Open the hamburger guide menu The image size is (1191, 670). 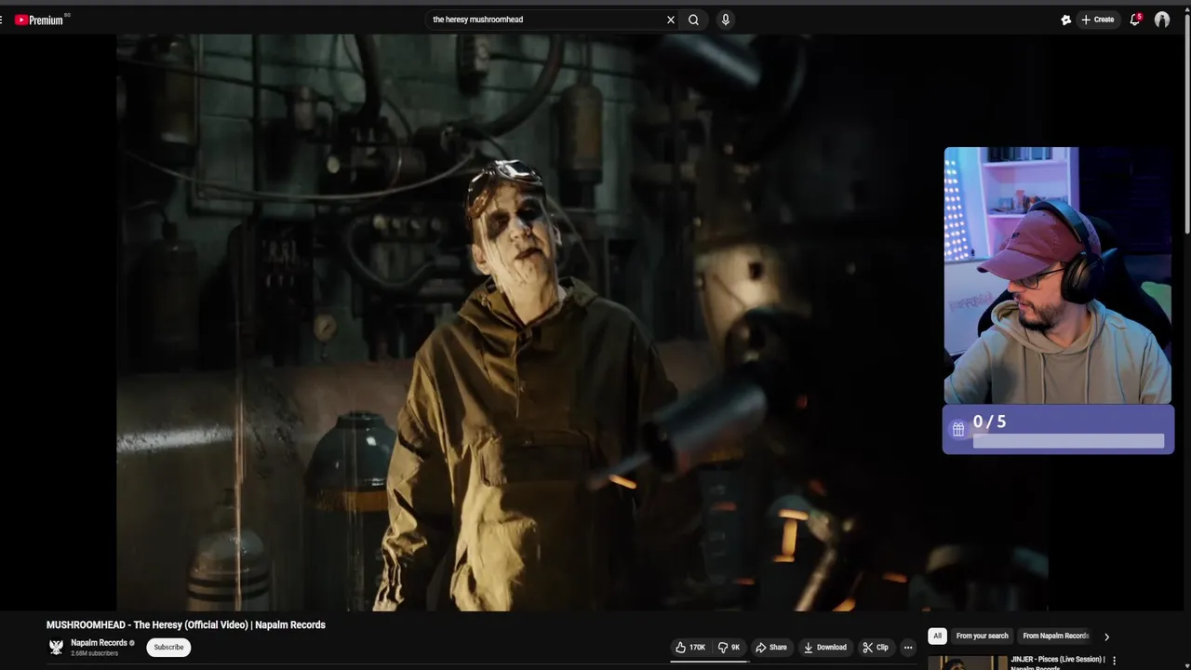(x=2, y=20)
